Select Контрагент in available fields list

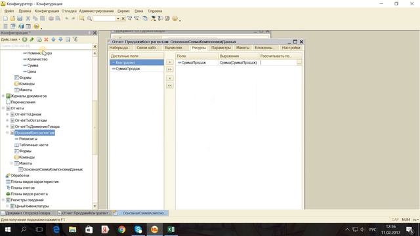click(137, 62)
